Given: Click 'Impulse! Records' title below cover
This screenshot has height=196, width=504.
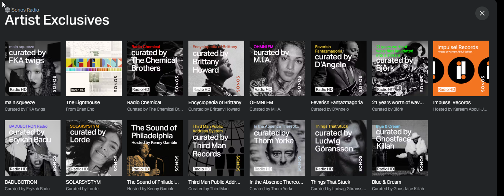Looking at the screenshot, I should pyautogui.click(x=452, y=102).
